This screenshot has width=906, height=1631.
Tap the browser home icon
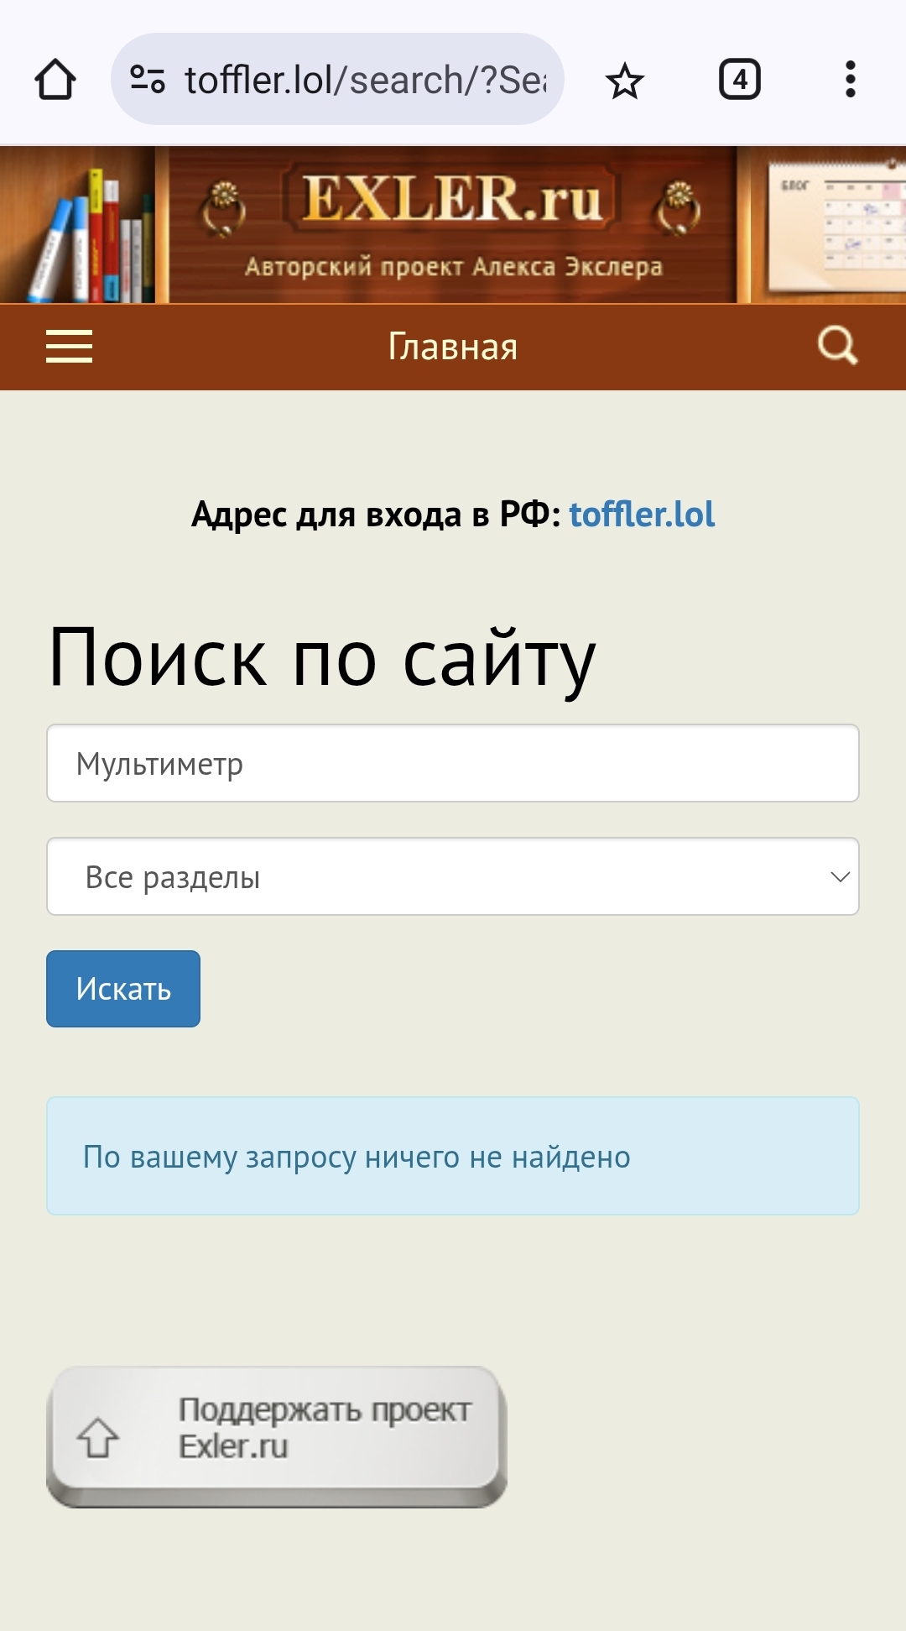coord(55,80)
